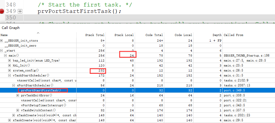275x123 pixels.
Task: Click main.c:27:5, main.c:28:5 entry
Action: (x=245, y=61)
